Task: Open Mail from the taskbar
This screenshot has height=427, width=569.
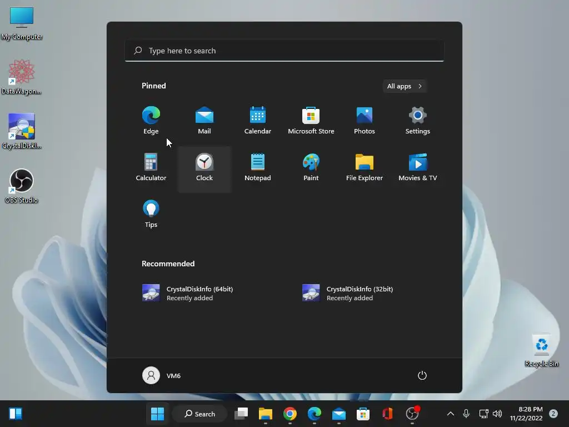Action: [x=339, y=414]
